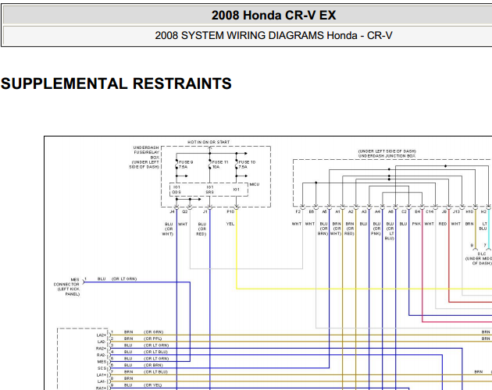This screenshot has width=492, height=390.
Task: Click the "IG1 ODS" text in MICU
Action: (176, 190)
